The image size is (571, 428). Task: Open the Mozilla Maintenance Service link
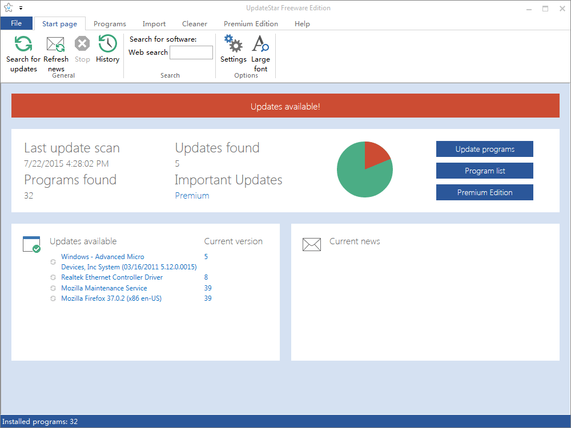[x=104, y=288]
